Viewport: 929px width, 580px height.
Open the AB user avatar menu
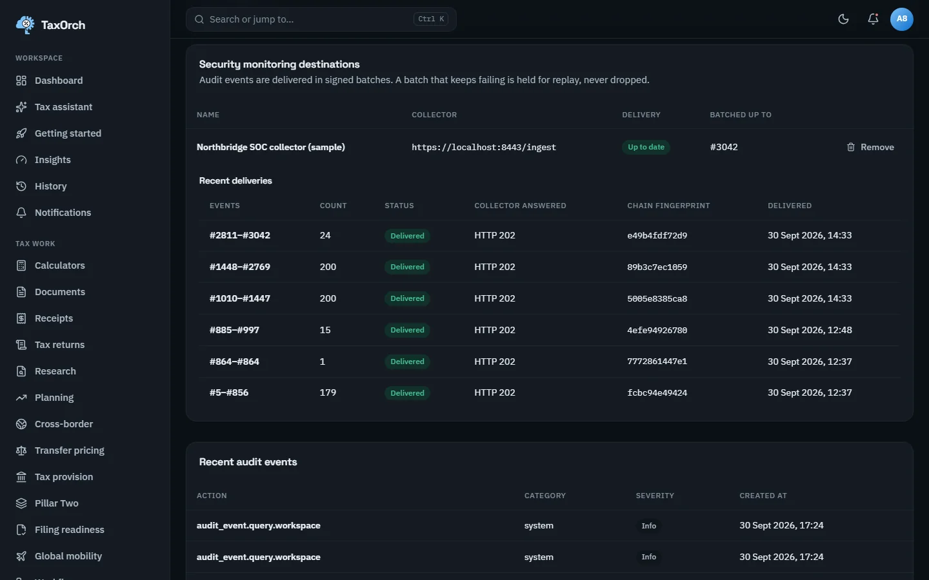click(x=902, y=19)
